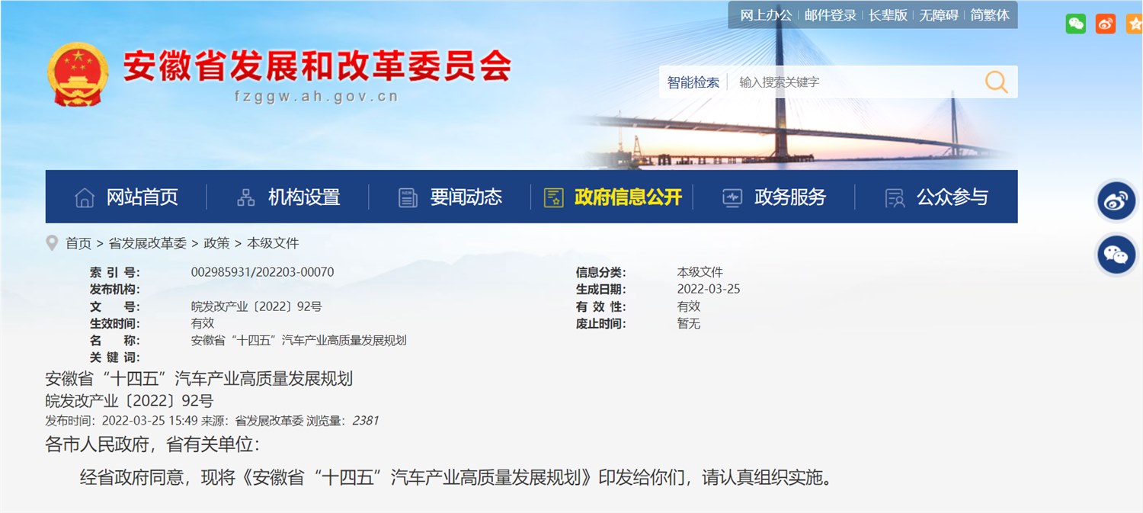Open the 邮件登录 login link
This screenshot has width=1143, height=513.
[x=830, y=15]
